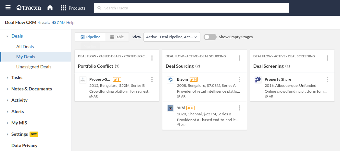Image resolution: width=340 pixels, height=151 pixels.
Task: Open Portfolio Conflict column options menu
Action: pos(152,58)
